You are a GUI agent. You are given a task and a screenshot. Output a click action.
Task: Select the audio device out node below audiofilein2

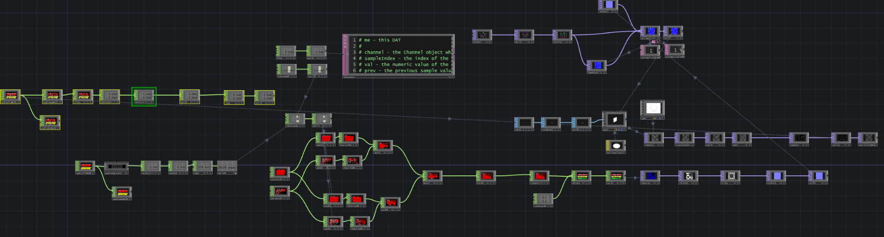[122, 193]
